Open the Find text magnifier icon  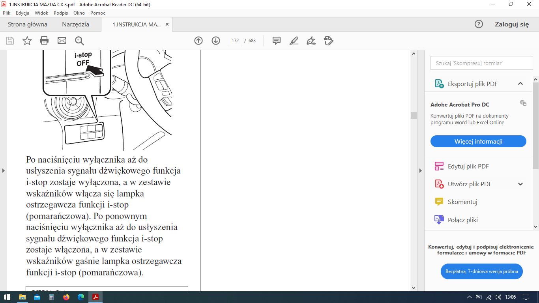tap(80, 41)
